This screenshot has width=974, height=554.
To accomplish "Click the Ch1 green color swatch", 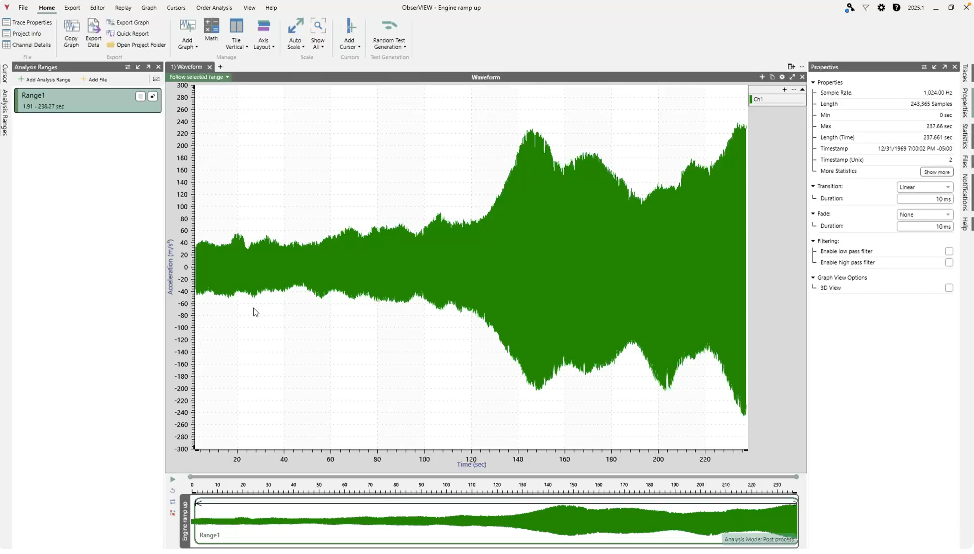I will (751, 99).
